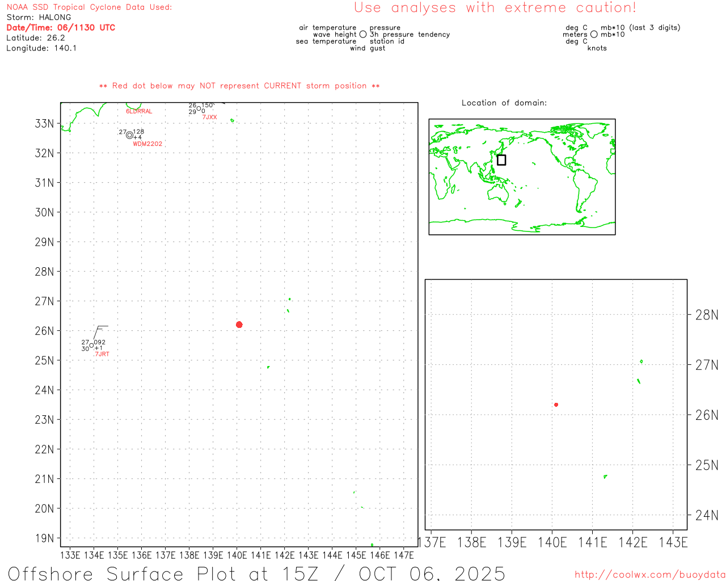Click the black domain rectangle on world map

(x=501, y=160)
